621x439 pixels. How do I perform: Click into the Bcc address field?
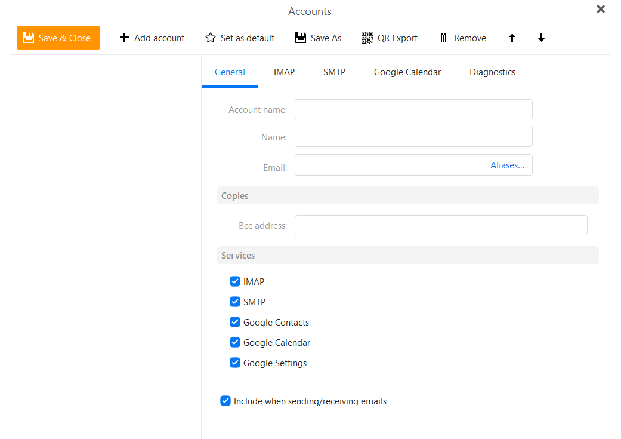click(x=441, y=225)
